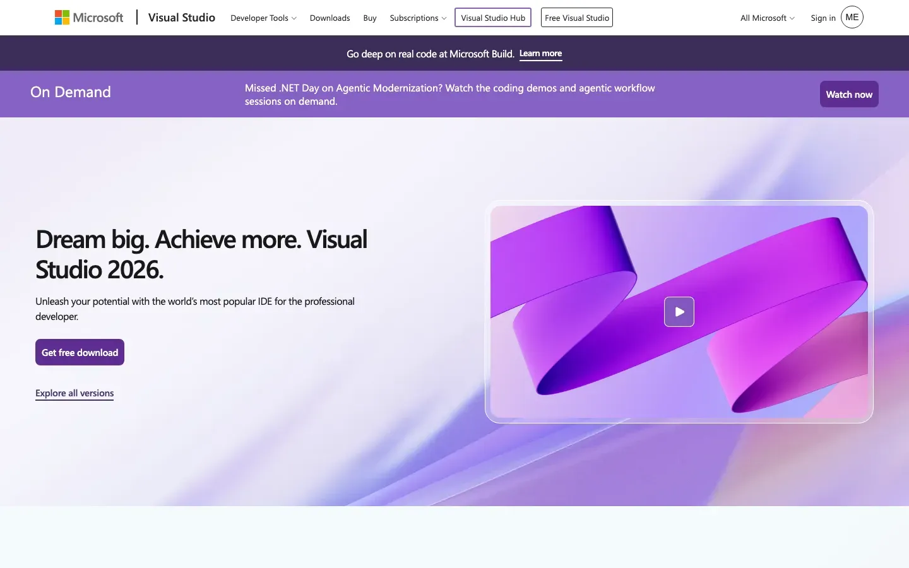This screenshot has height=568, width=909.
Task: Click the ME account avatar
Action: click(x=852, y=17)
